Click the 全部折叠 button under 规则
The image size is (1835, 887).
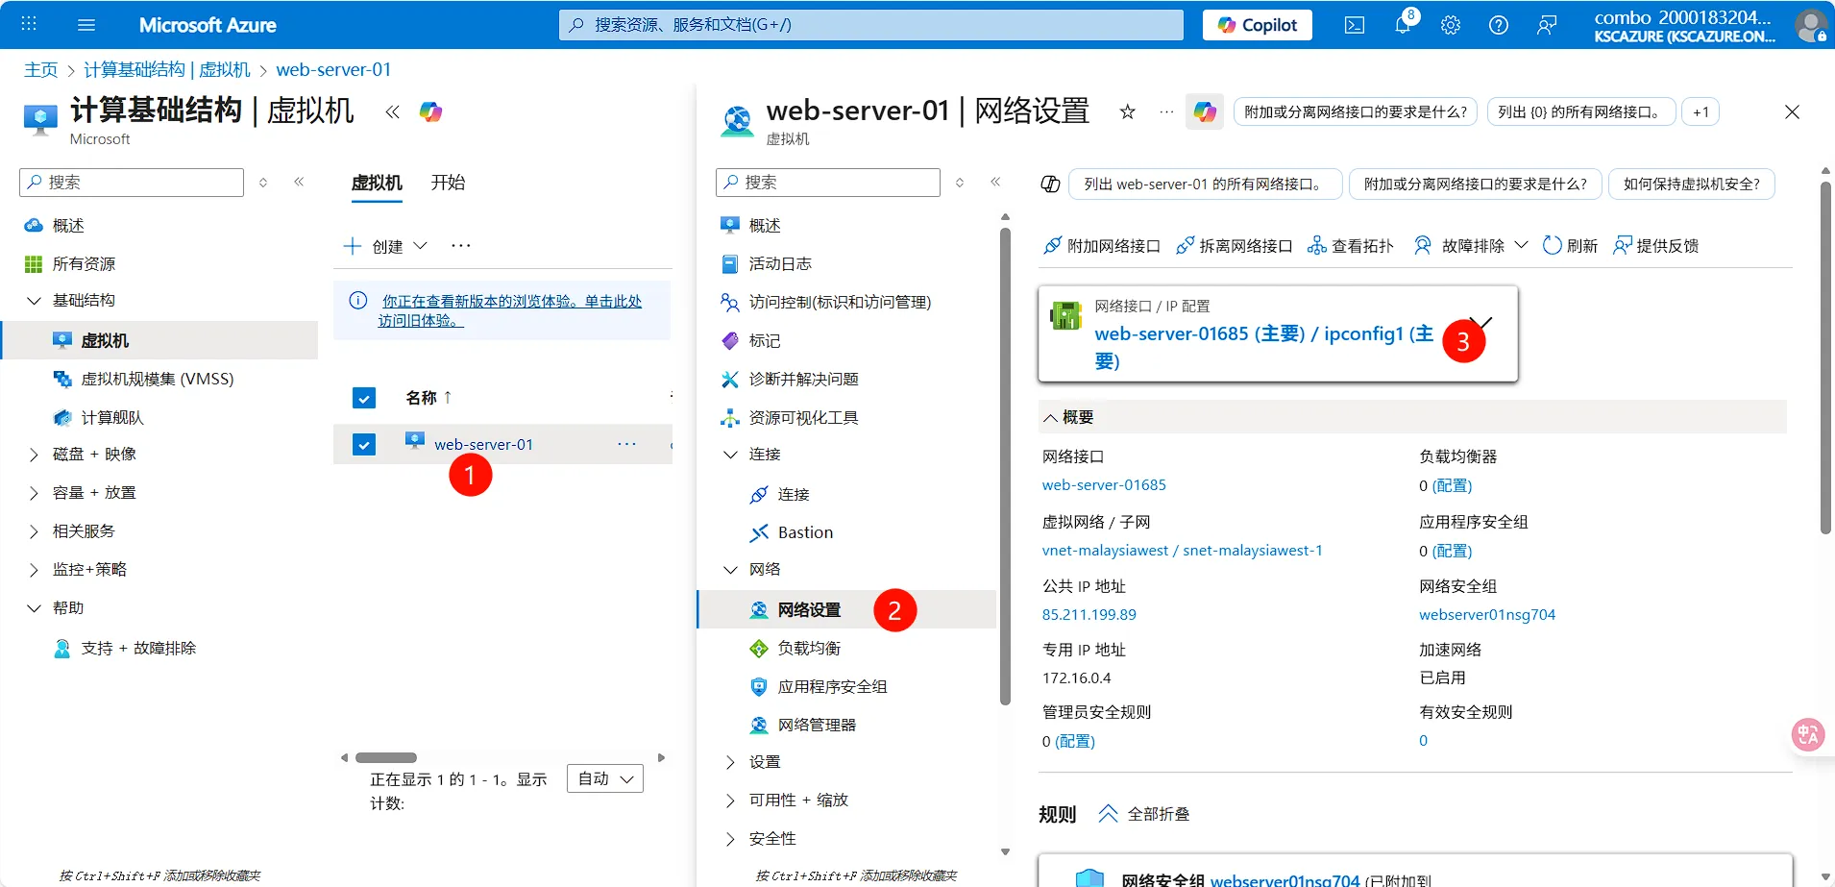click(x=1145, y=813)
